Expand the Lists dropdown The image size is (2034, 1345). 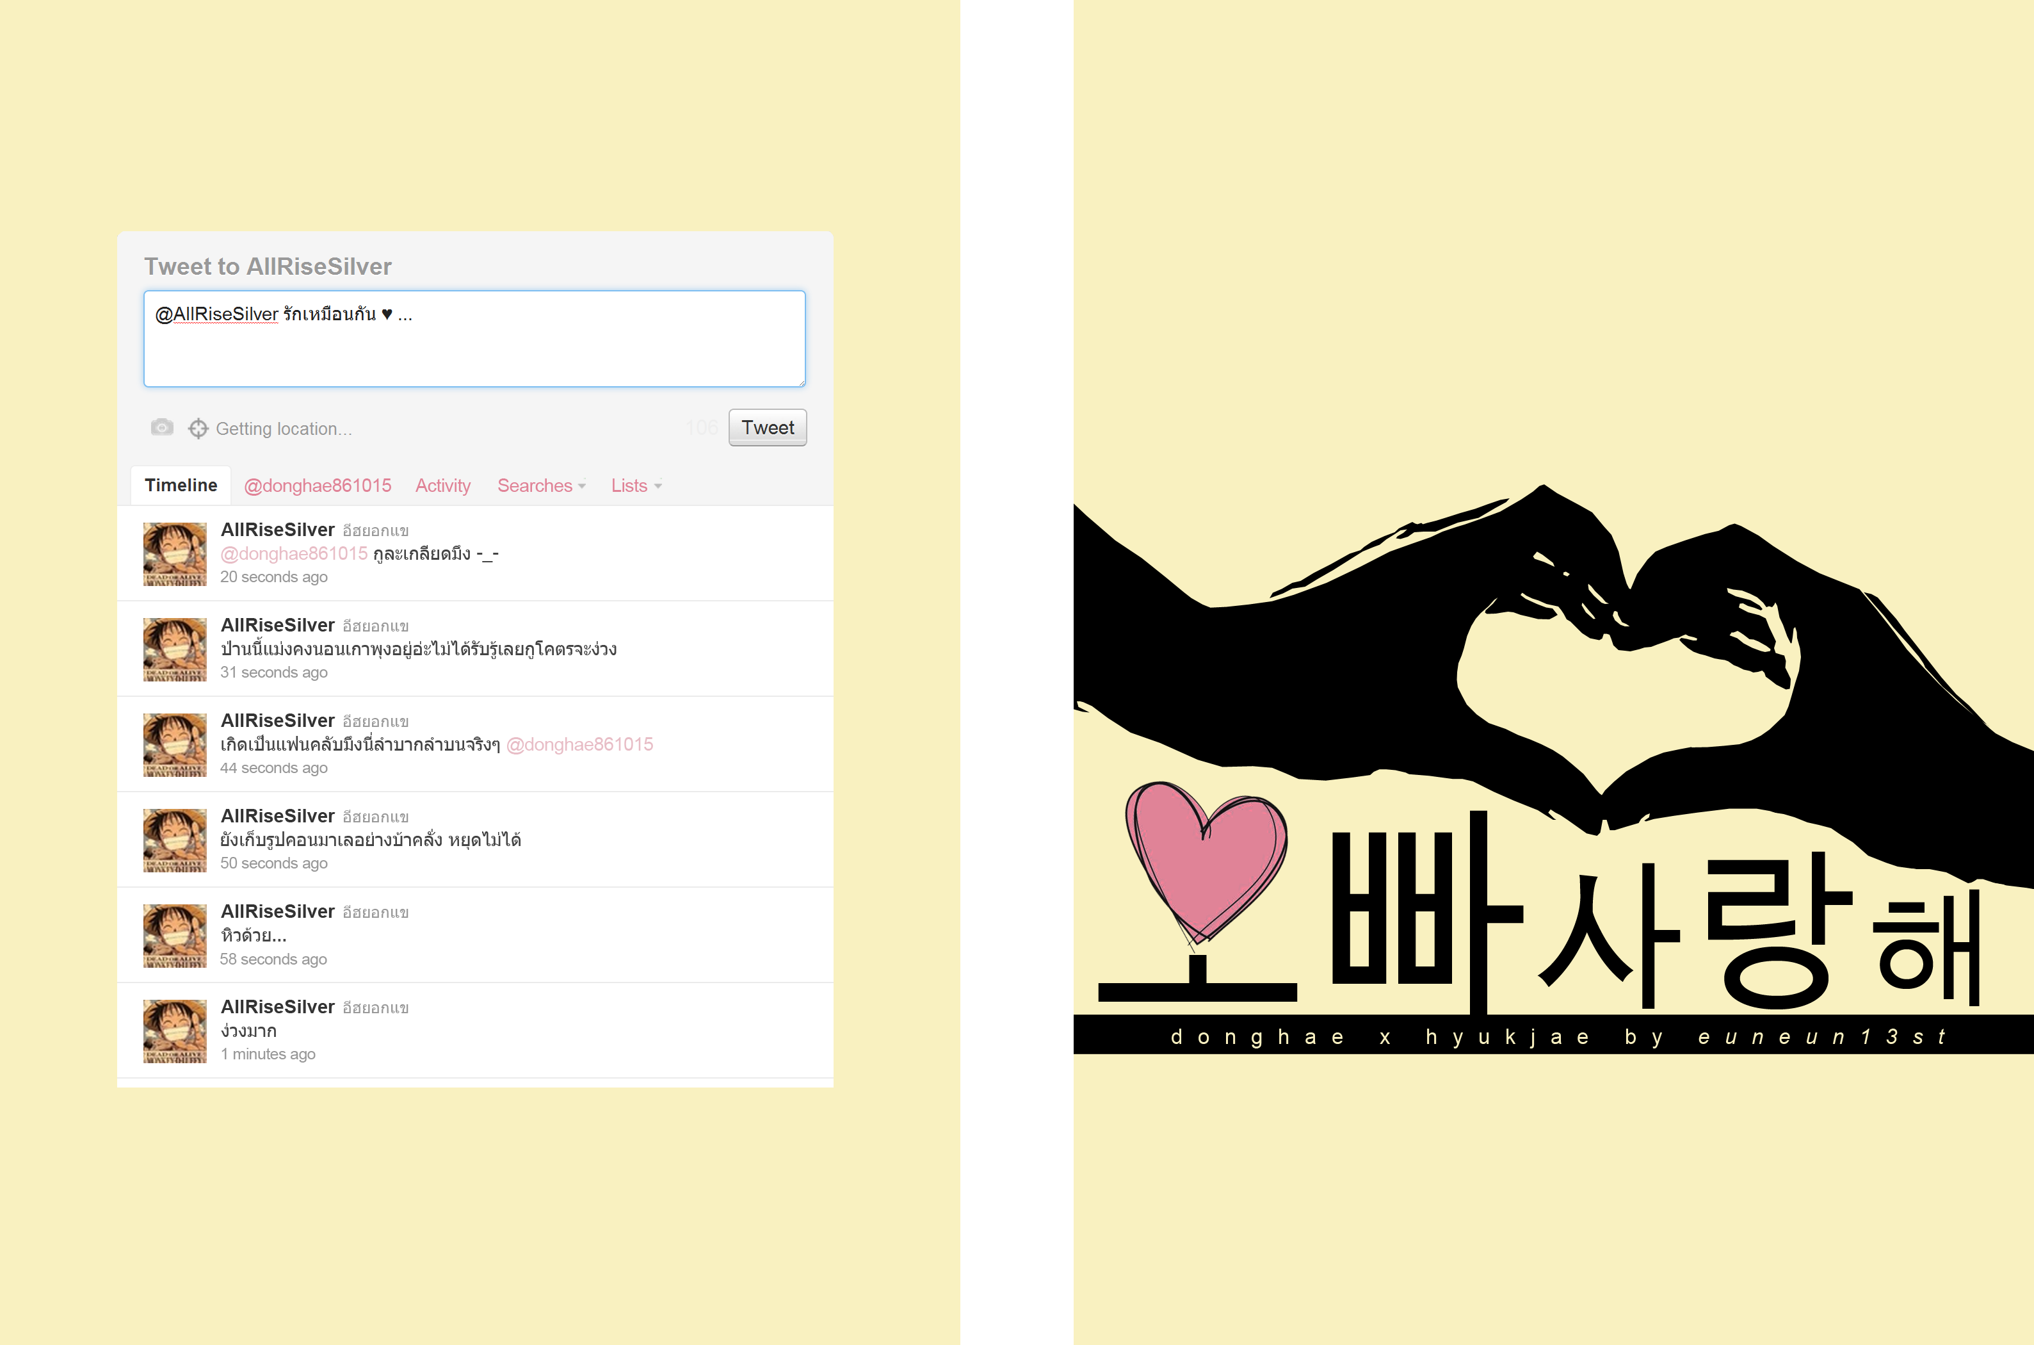pos(635,485)
